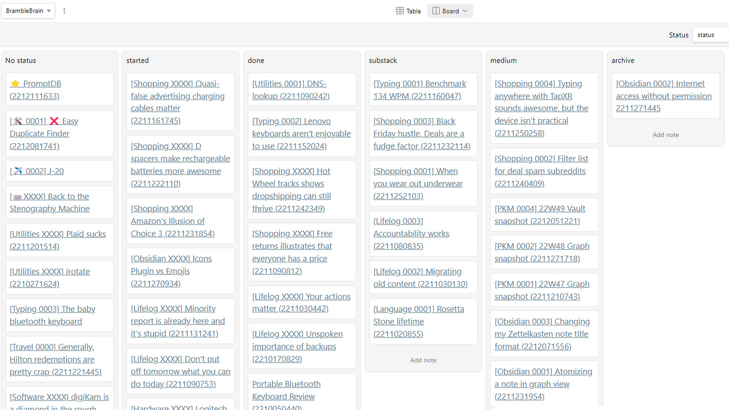Screen dimensions: 729x410
Task: Open Amazon's Illusion of Choice 3
Action: (180, 221)
